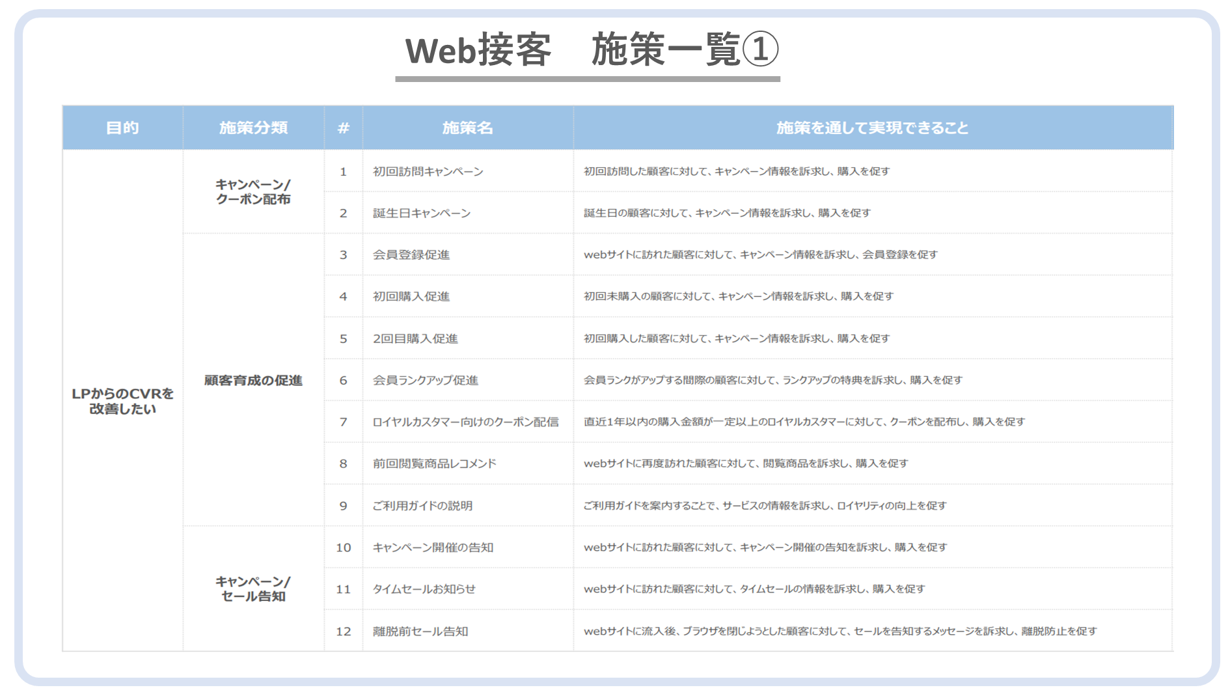Screen dimensions: 1230x692
Task: Select row number 5 cell
Action: click(344, 339)
